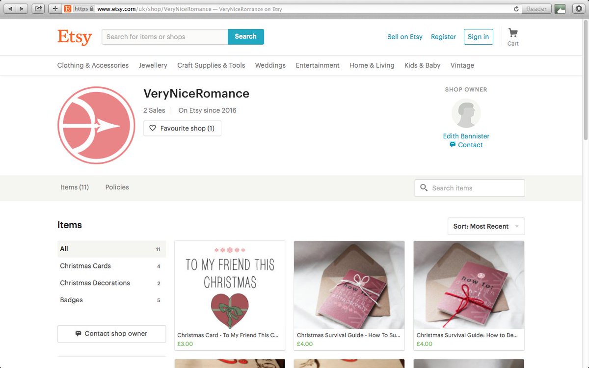The image size is (589, 368).
Task: Go back with the Safari back arrow
Action: (10, 9)
